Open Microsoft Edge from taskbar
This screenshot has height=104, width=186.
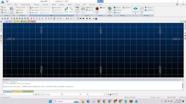click(x=88, y=101)
